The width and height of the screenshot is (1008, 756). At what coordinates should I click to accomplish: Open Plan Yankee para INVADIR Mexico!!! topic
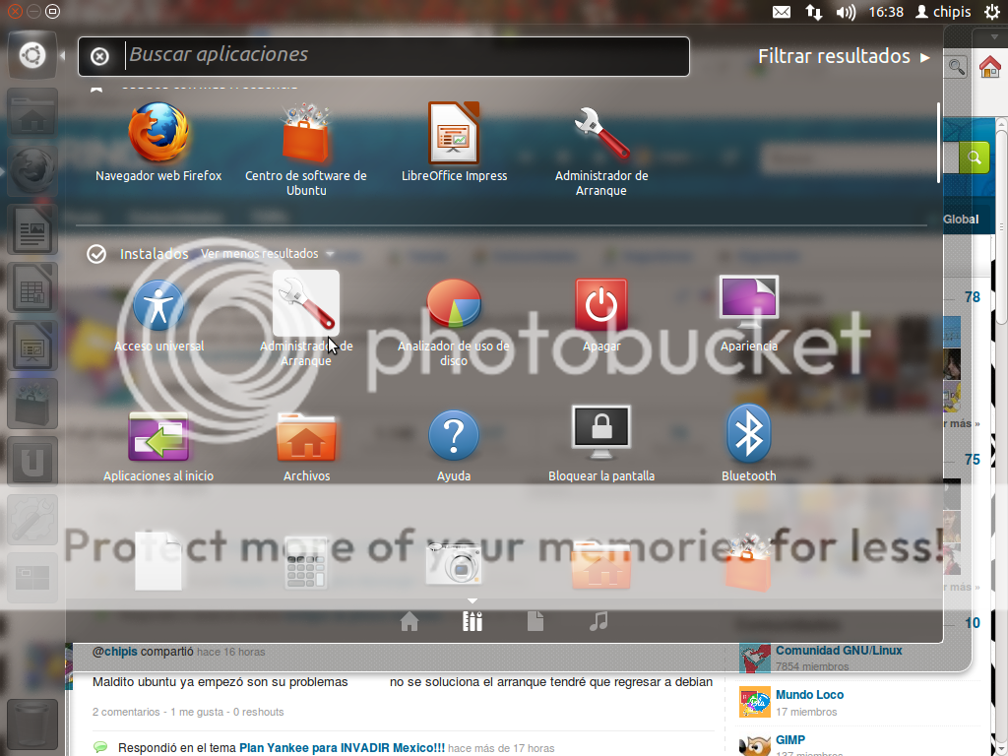coord(342,748)
